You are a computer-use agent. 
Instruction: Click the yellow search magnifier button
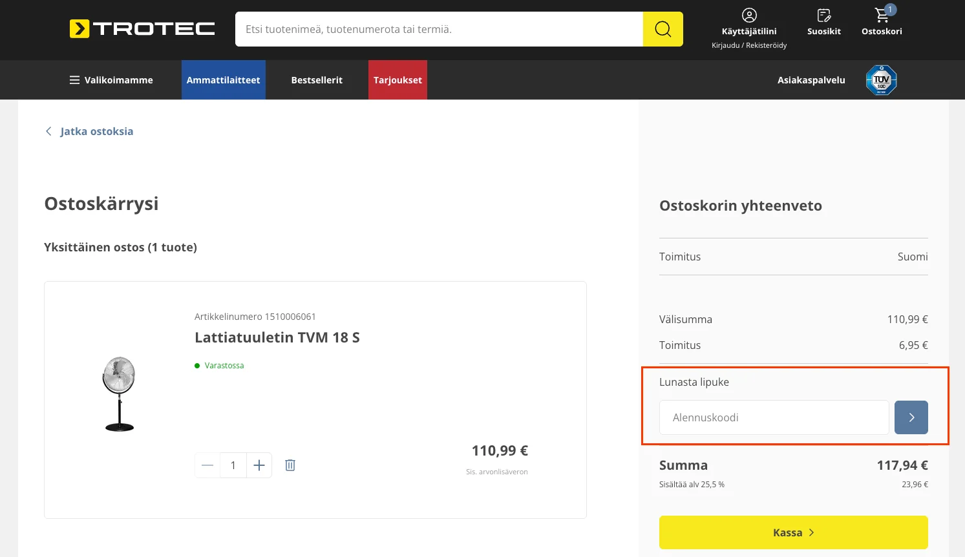click(663, 29)
